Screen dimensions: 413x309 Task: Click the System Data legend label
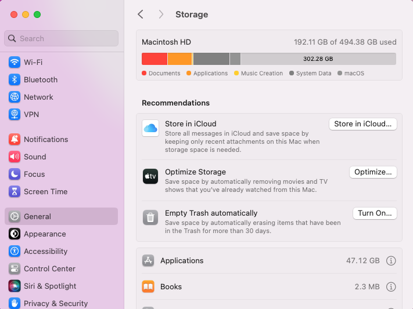(314, 74)
